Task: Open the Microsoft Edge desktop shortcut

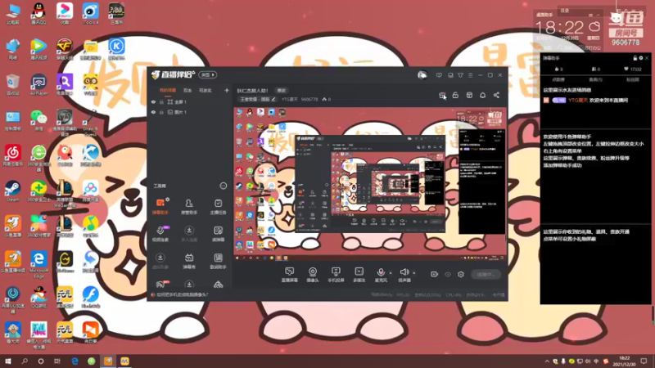Action: coord(38,264)
